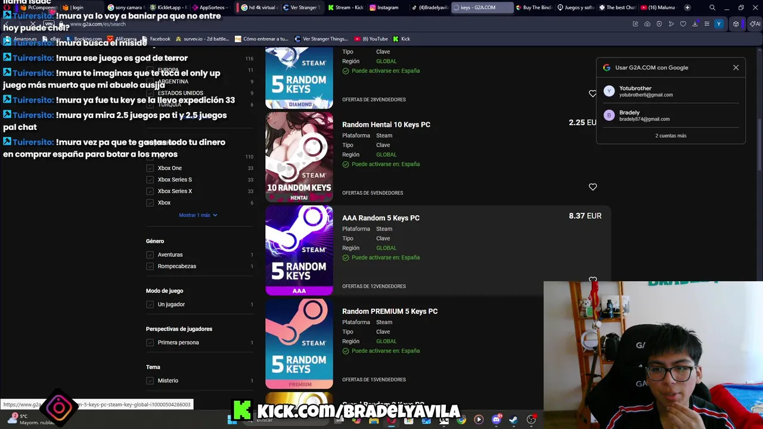Open AAA Random 5 Keys PC title

point(381,218)
